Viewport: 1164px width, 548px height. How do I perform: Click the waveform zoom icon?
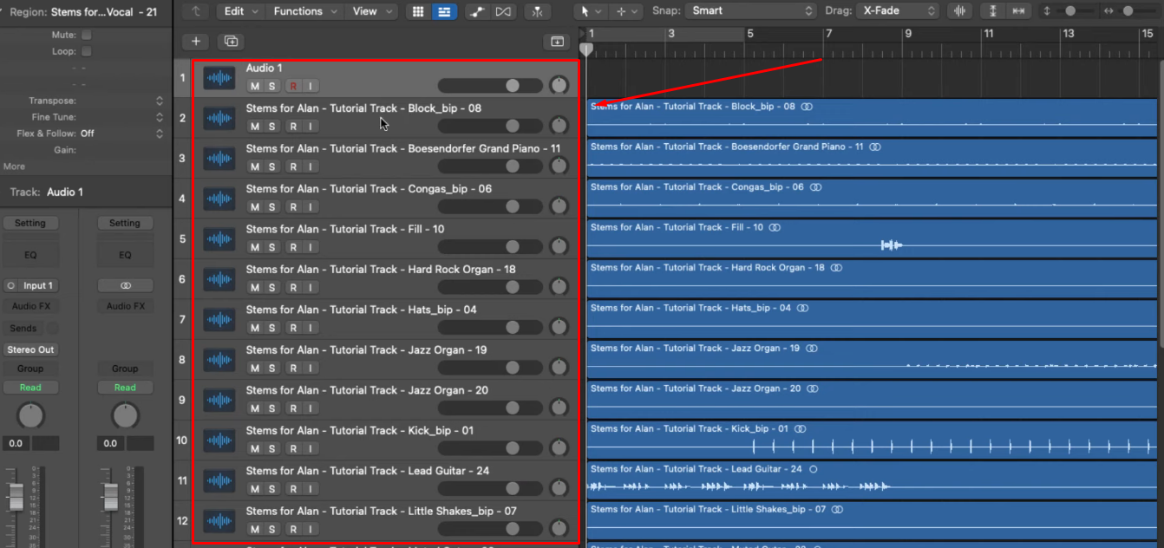click(x=959, y=11)
